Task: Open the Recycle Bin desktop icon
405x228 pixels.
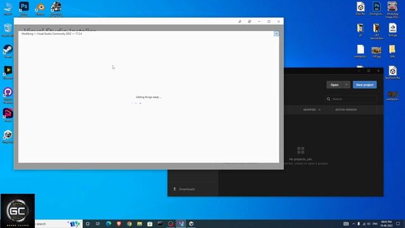Action: coord(8,30)
